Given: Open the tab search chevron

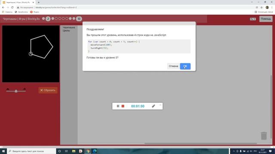Looking at the screenshot, I should tap(252, 2).
